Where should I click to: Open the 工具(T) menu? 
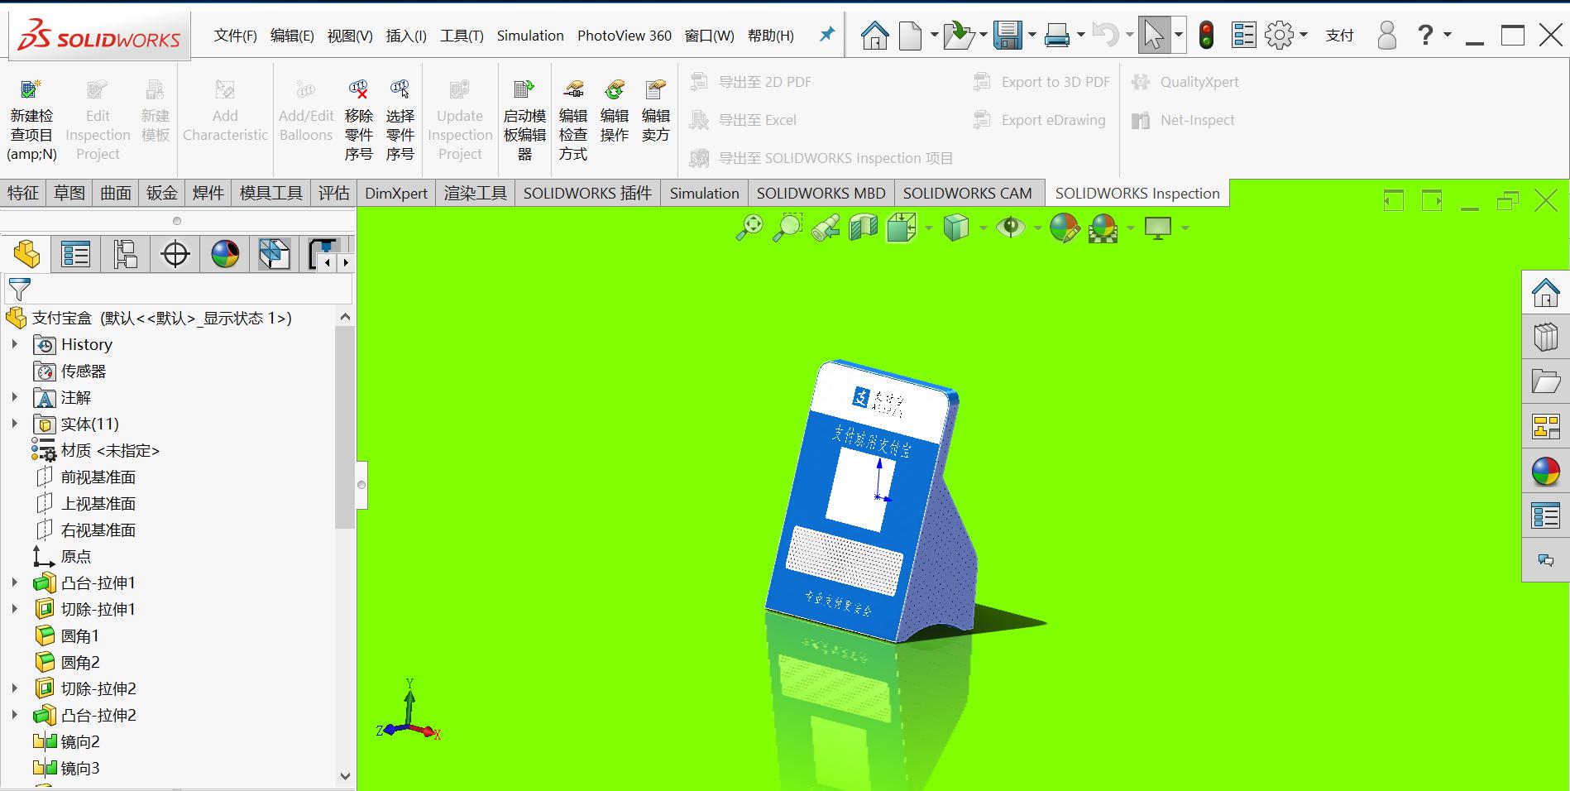462,36
